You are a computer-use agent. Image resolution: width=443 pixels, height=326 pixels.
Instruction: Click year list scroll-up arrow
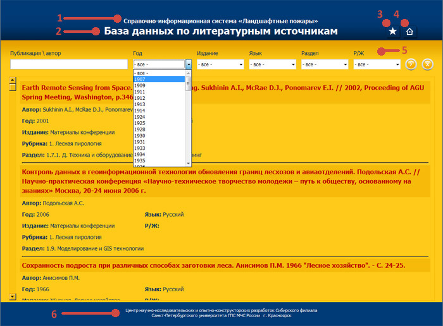[x=188, y=73]
